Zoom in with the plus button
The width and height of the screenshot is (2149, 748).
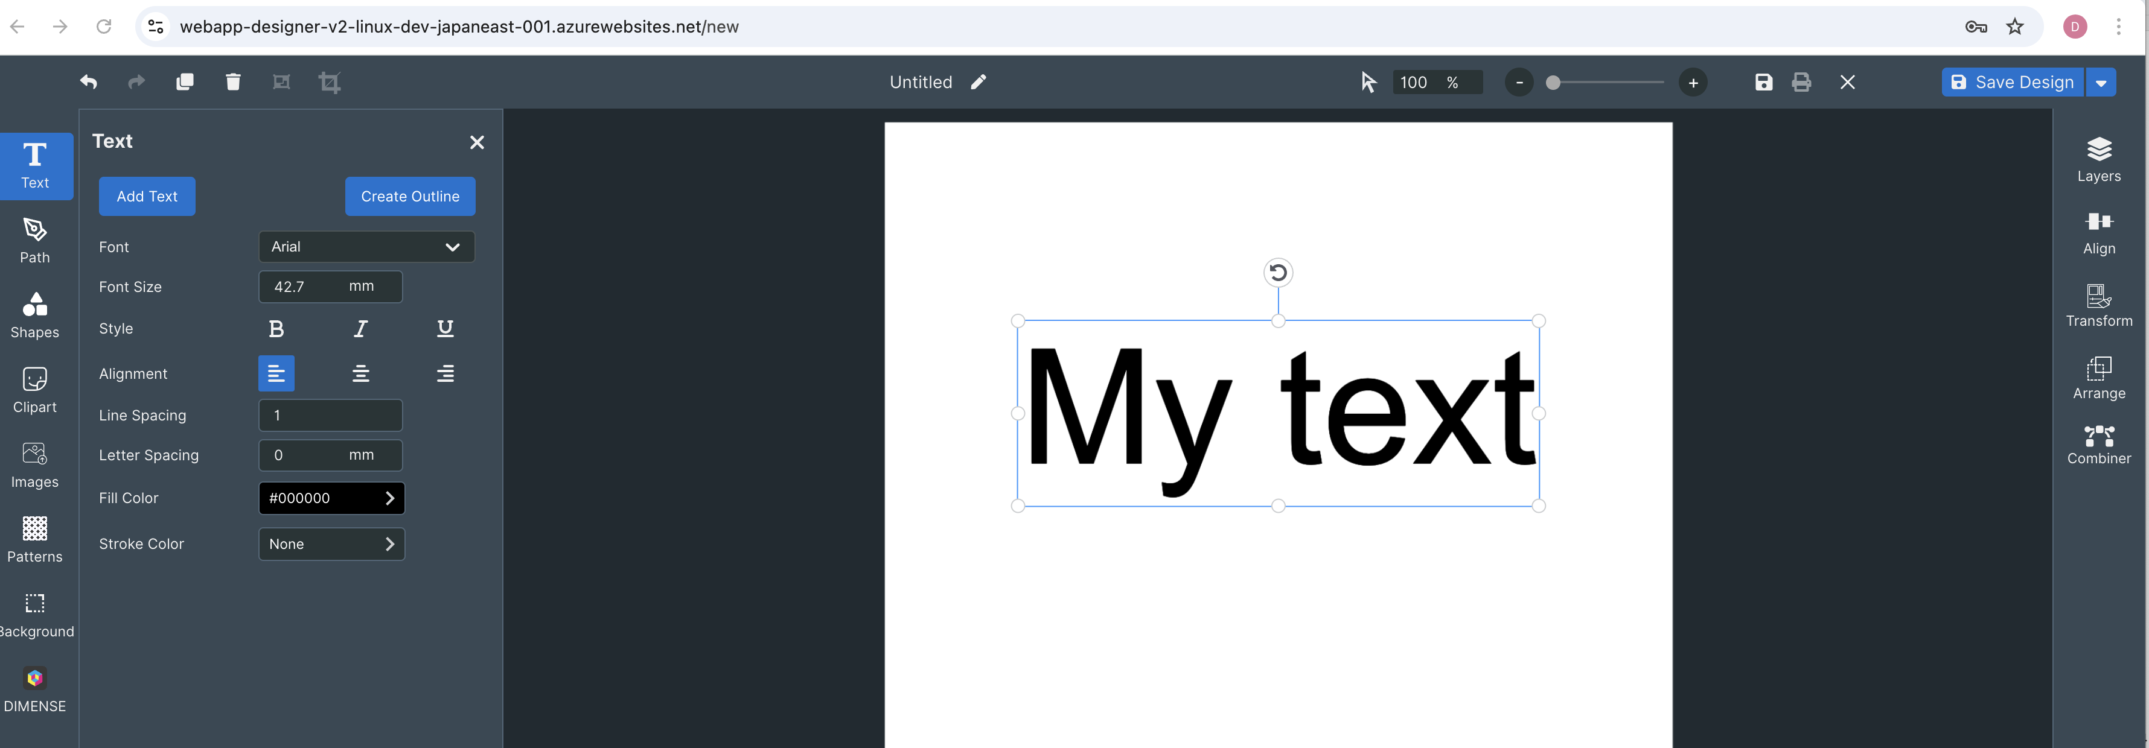pyautogui.click(x=1693, y=83)
